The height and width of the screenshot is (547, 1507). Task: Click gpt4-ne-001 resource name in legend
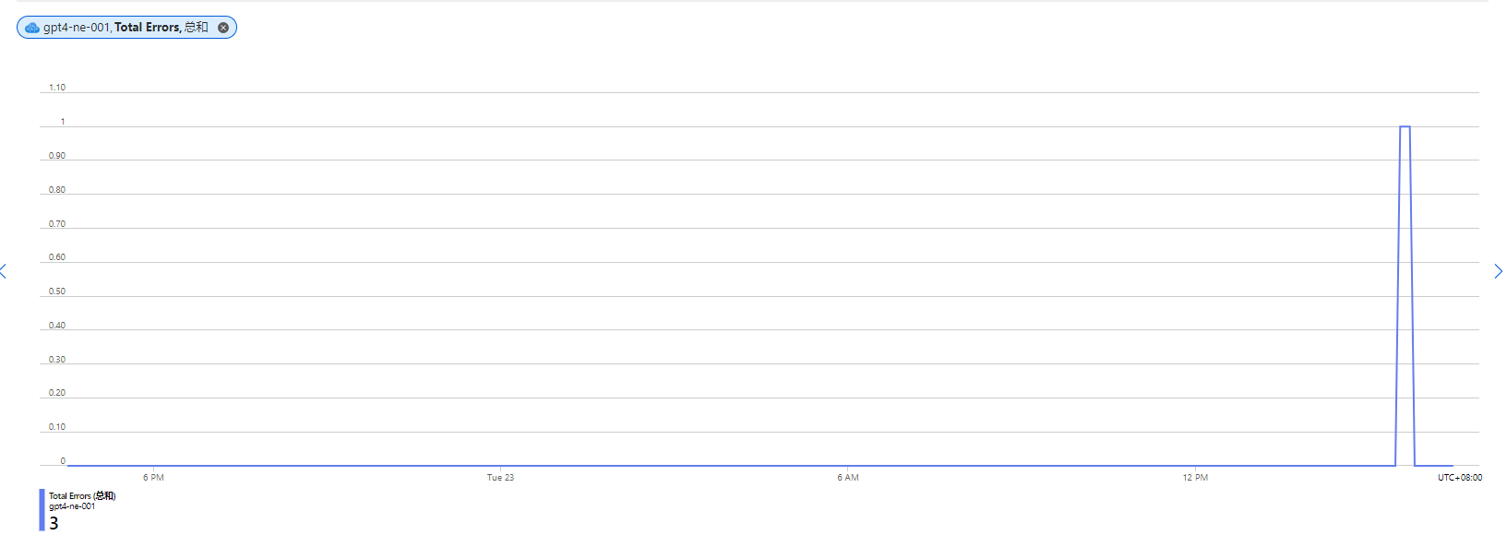pos(72,506)
